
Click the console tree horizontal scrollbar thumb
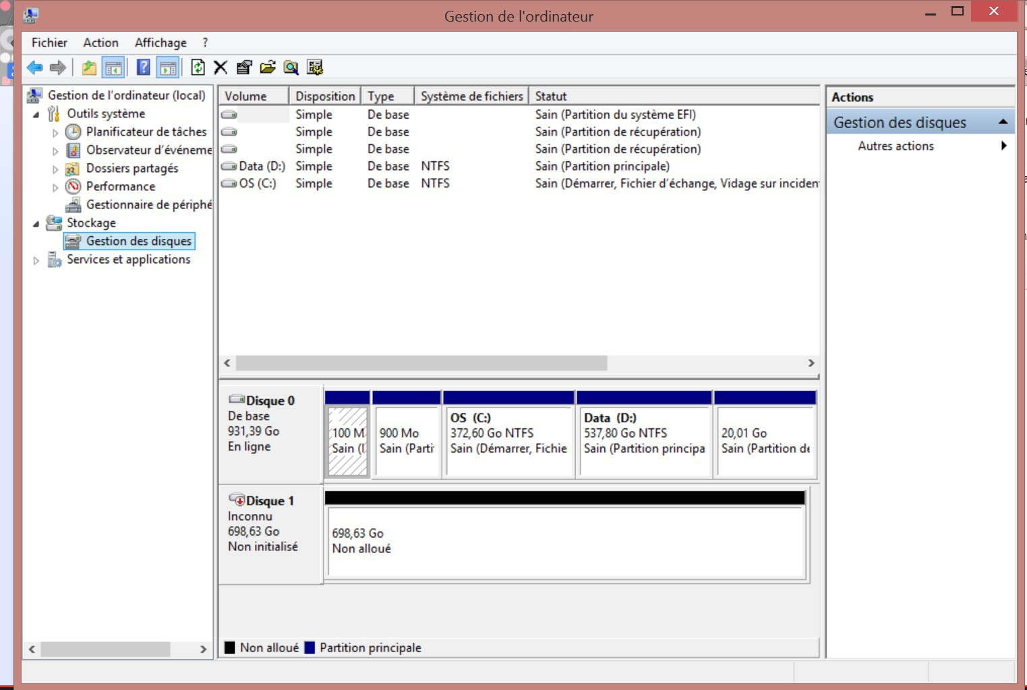tap(105, 649)
